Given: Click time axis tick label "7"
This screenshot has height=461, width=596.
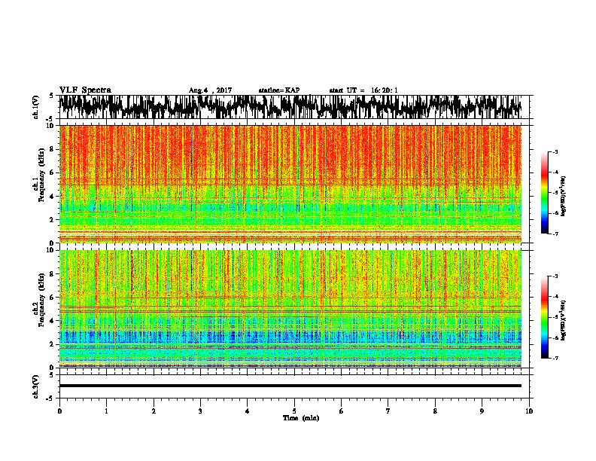Looking at the screenshot, I should 388,411.
